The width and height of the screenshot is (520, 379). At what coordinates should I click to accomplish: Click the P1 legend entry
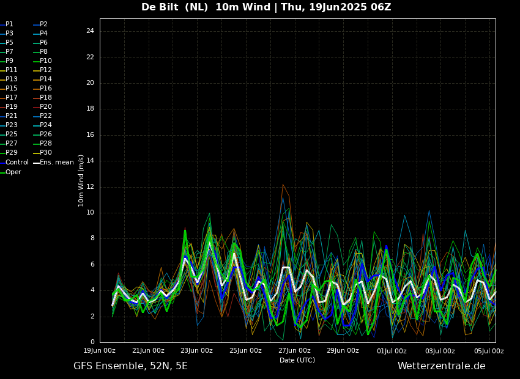[9, 24]
